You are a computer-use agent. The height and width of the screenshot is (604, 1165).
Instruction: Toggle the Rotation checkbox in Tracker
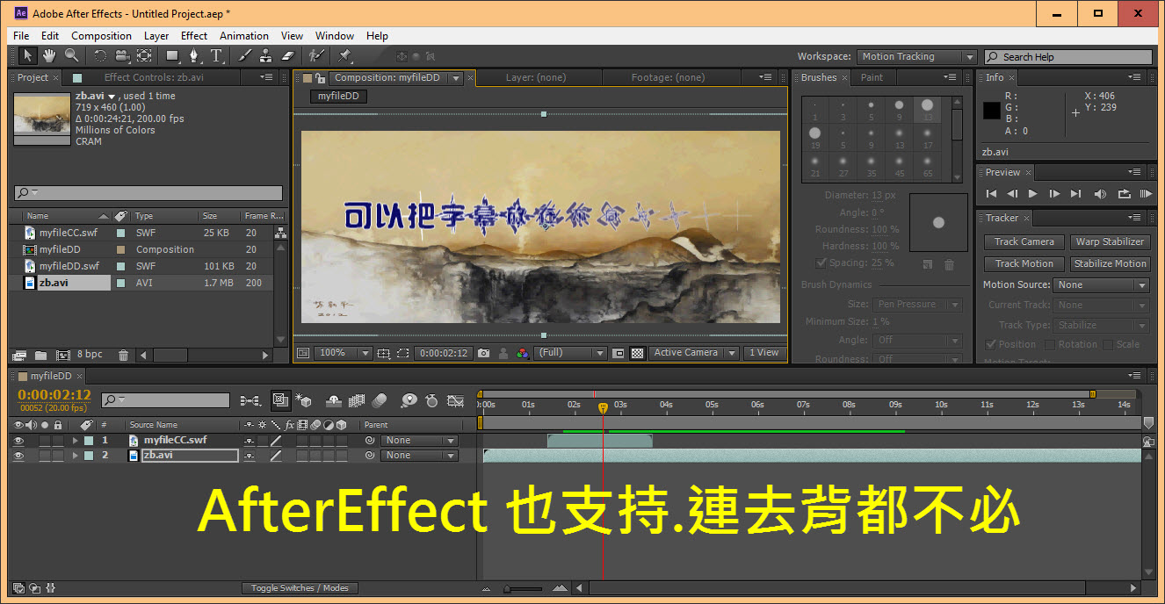[1048, 344]
